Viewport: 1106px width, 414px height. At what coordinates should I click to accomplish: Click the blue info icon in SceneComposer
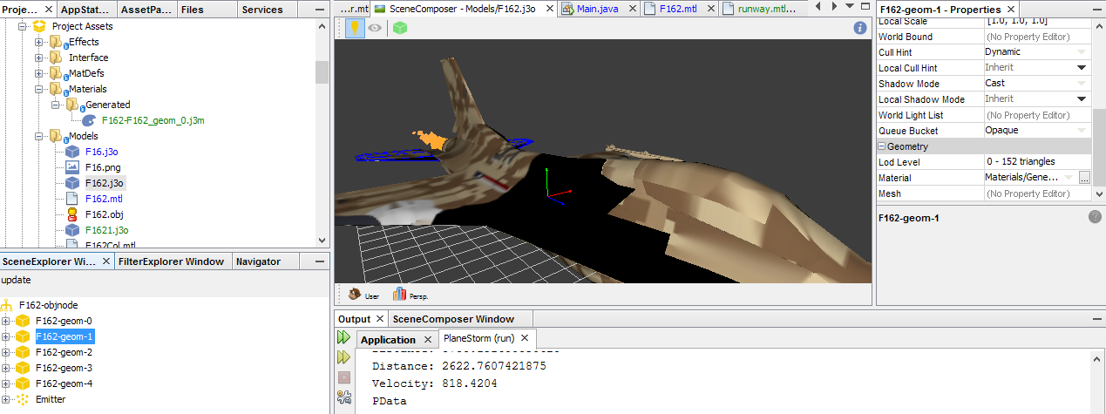(x=860, y=28)
